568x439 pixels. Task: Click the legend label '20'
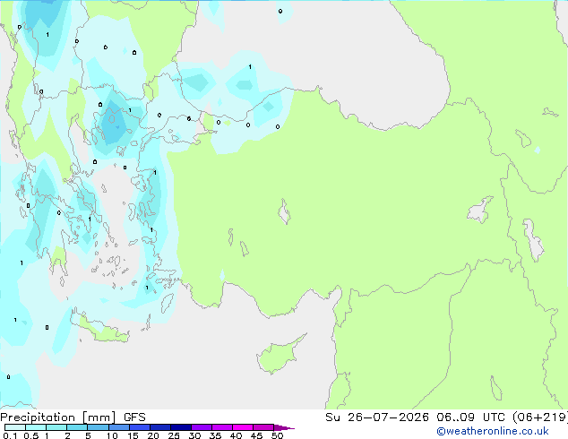coord(153,435)
